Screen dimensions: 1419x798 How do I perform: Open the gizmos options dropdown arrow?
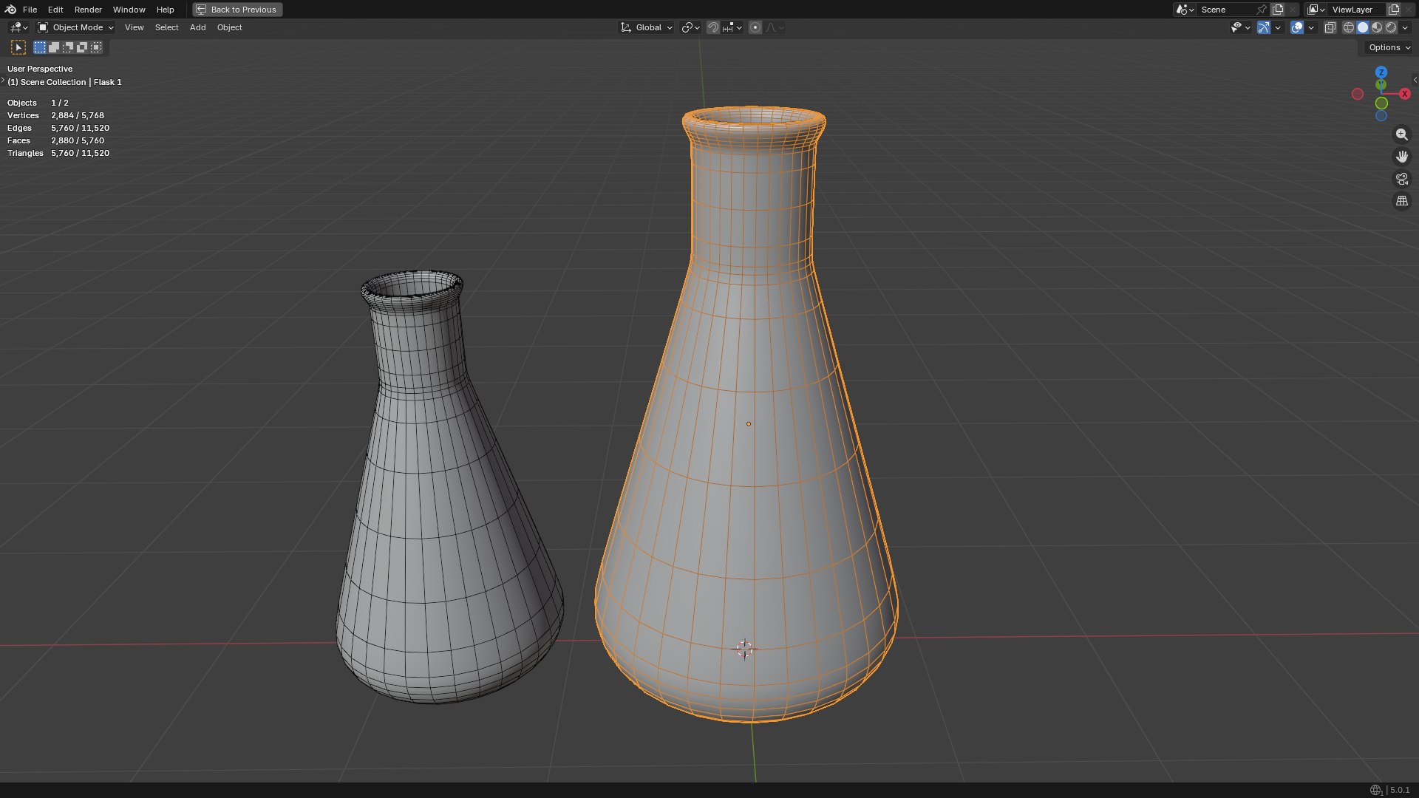coord(1278,27)
